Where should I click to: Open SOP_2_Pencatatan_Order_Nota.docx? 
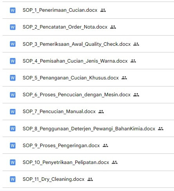[65, 27]
